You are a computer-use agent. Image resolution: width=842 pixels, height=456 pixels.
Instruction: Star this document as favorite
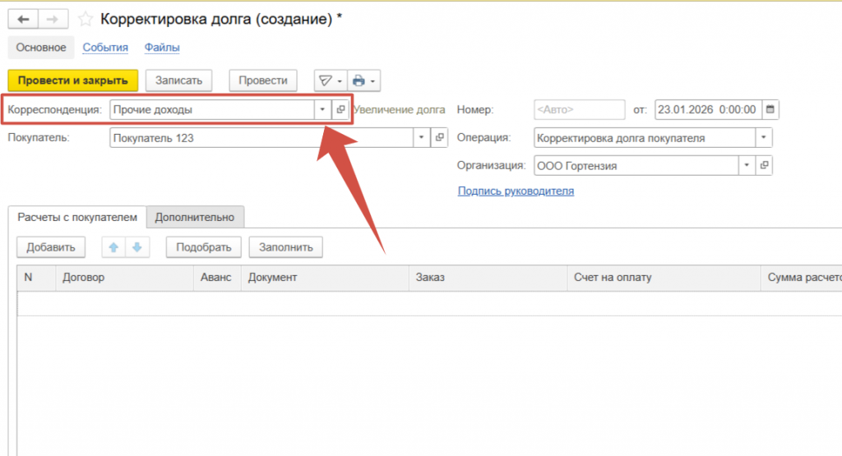(85, 19)
